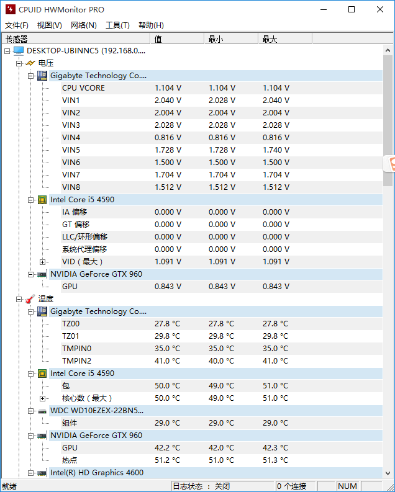The height and width of the screenshot is (492, 395).
Task: Click the WDC WD10EZEX hard drive icon
Action: (42, 411)
